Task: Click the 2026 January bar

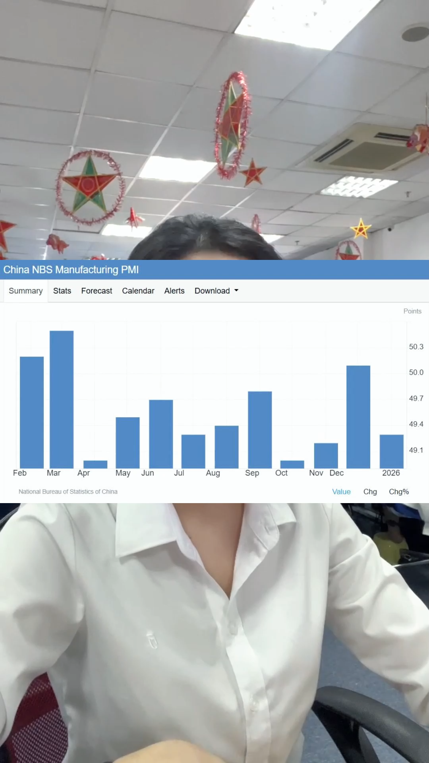Action: coord(392,451)
